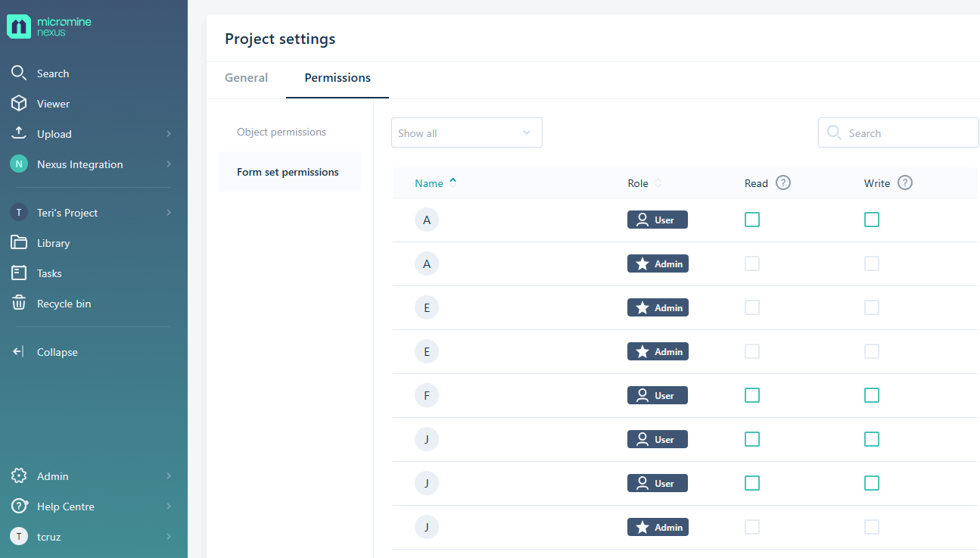Click the Collapse sidebar arrow icon

click(x=19, y=352)
